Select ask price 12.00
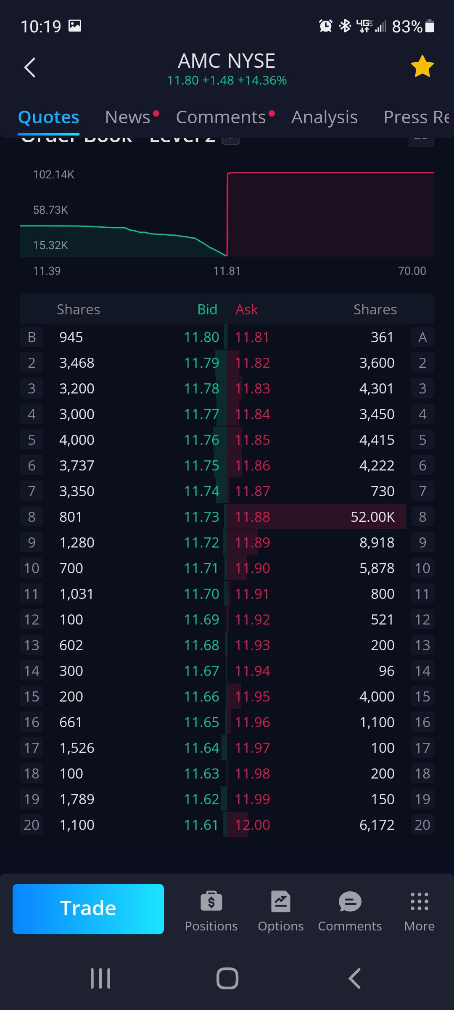The image size is (454, 1010). (x=252, y=825)
